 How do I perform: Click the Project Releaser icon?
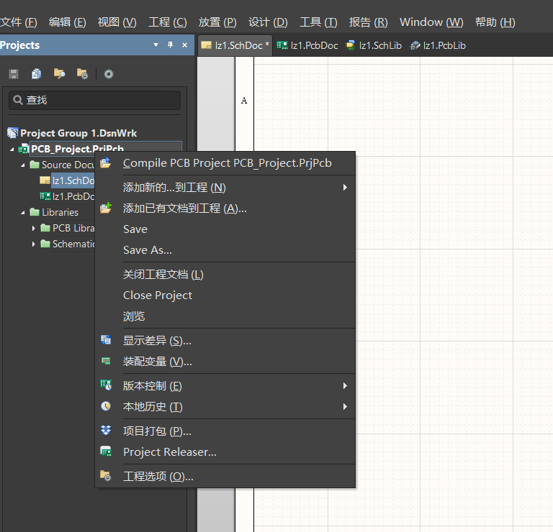tap(106, 451)
